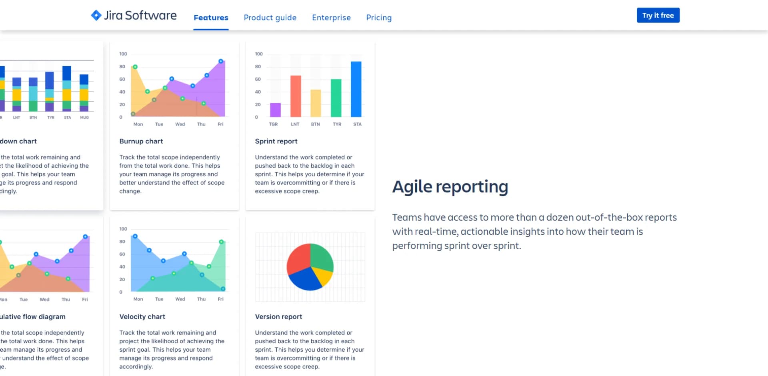Open the Features tab

click(x=211, y=18)
